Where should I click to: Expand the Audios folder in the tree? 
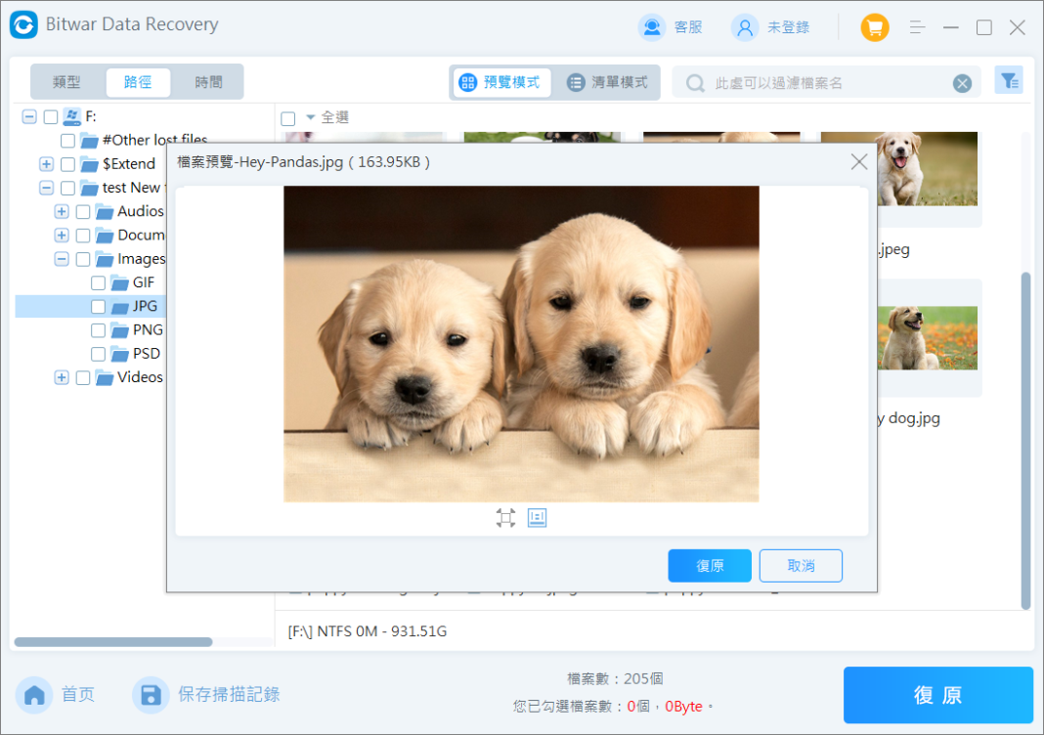tap(61, 211)
